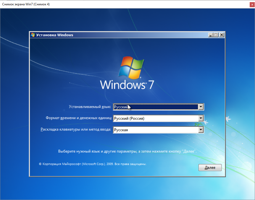The height and width of the screenshot is (200, 255).
Task: Click the Установка Windows title text
Action: pyautogui.click(x=55, y=35)
